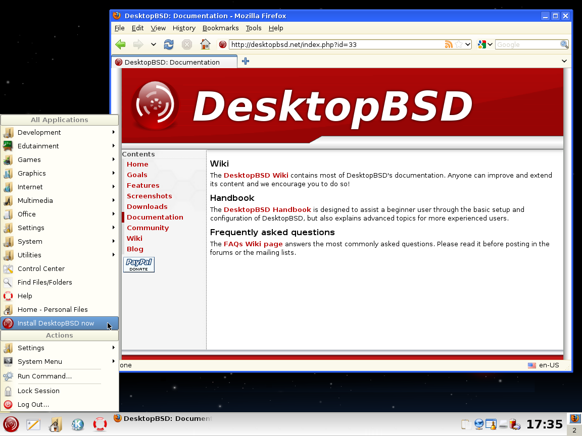Open the home folder icon in the panel
Viewport: 582px width, 436px height.
[x=55, y=424]
